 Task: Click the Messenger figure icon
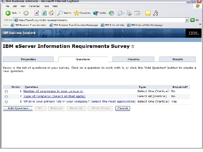(x=155, y=13)
